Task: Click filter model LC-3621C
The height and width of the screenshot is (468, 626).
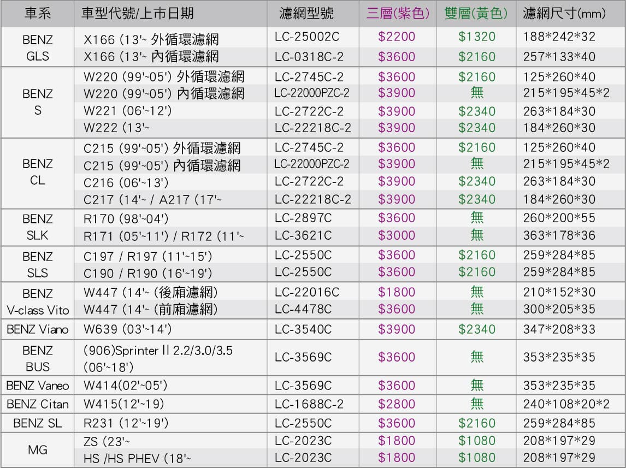Action: [x=303, y=235]
